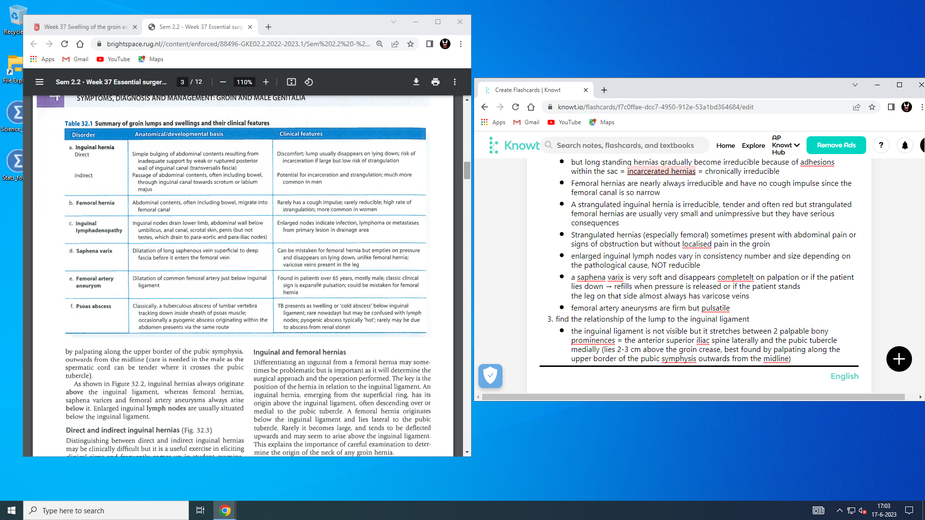This screenshot has width=925, height=520.
Task: Open Task View on taskbar
Action: pyautogui.click(x=200, y=510)
